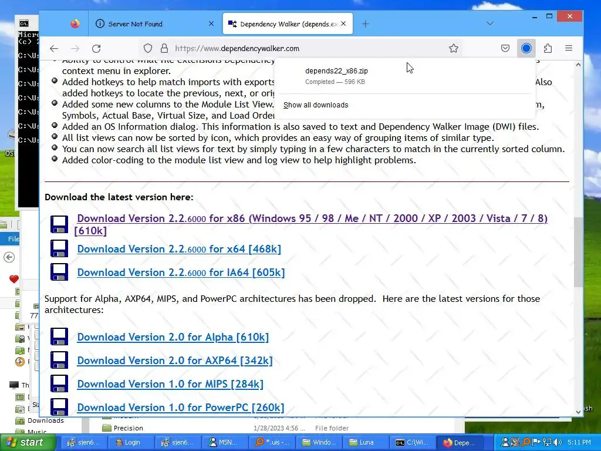Viewport: 601px width, 451px height.
Task: Click the volume speaker tray icon
Action: pyautogui.click(x=558, y=442)
